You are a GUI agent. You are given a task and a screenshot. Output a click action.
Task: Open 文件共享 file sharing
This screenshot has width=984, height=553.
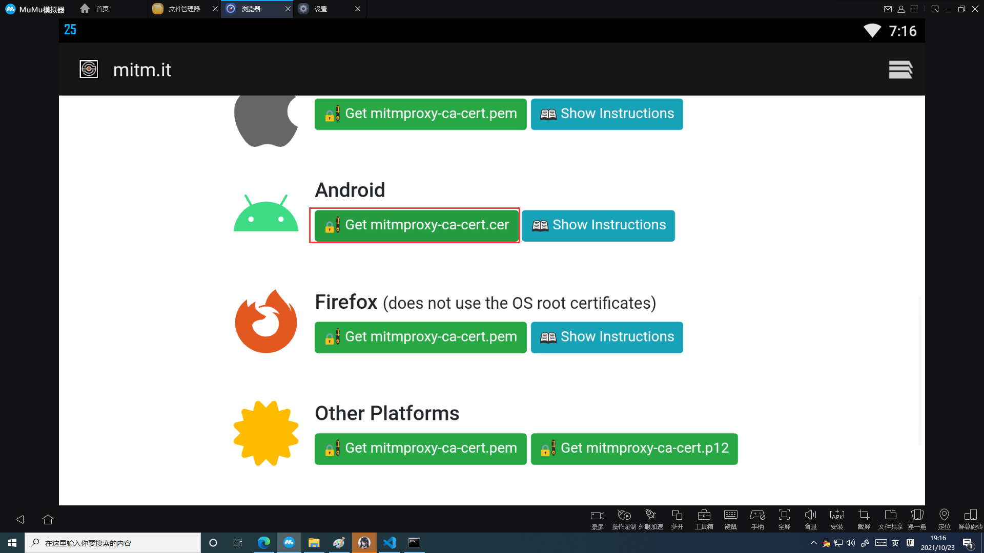tap(891, 519)
